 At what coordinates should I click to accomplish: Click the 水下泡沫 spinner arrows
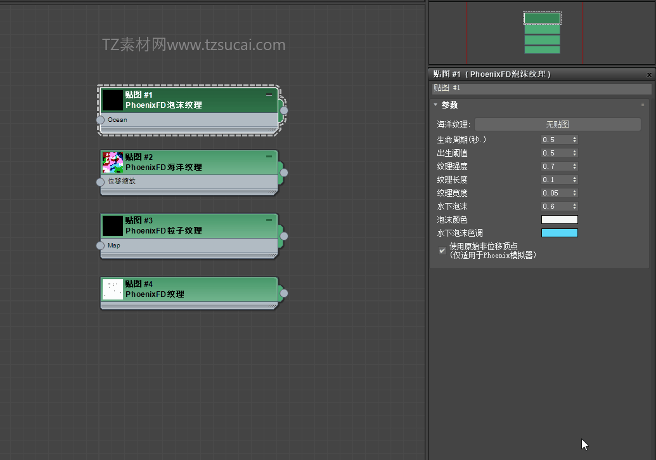(x=575, y=207)
